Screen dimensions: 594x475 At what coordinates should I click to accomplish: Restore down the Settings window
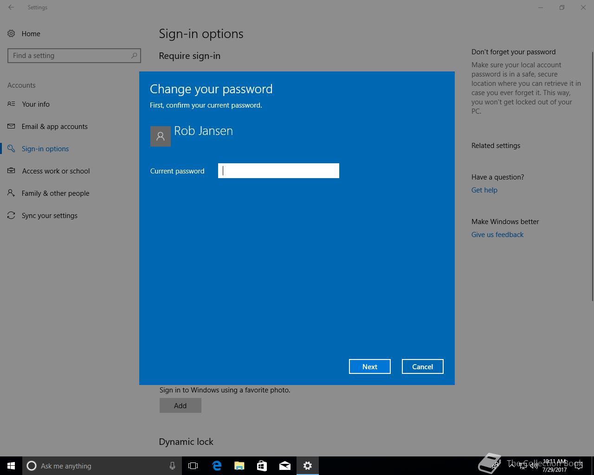(x=562, y=7)
